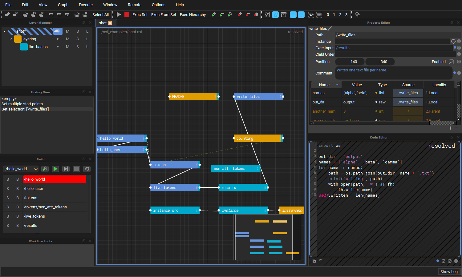Click the reset arrow button in Build
The image size is (462, 277).
tap(87, 169)
